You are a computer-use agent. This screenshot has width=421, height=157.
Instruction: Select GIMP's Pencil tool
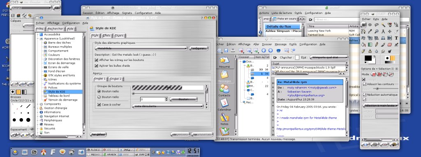tap(377, 45)
